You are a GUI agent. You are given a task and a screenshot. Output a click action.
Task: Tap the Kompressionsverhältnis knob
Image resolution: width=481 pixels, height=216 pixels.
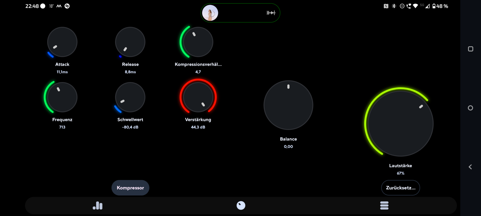198,42
